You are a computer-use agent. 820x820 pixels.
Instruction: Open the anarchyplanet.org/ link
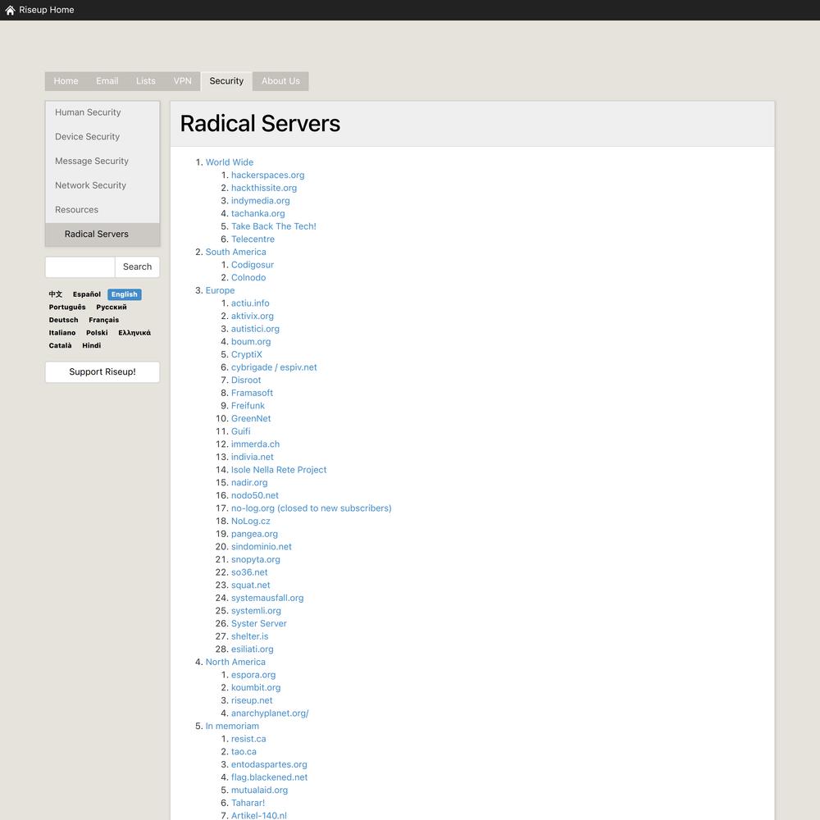(x=270, y=713)
